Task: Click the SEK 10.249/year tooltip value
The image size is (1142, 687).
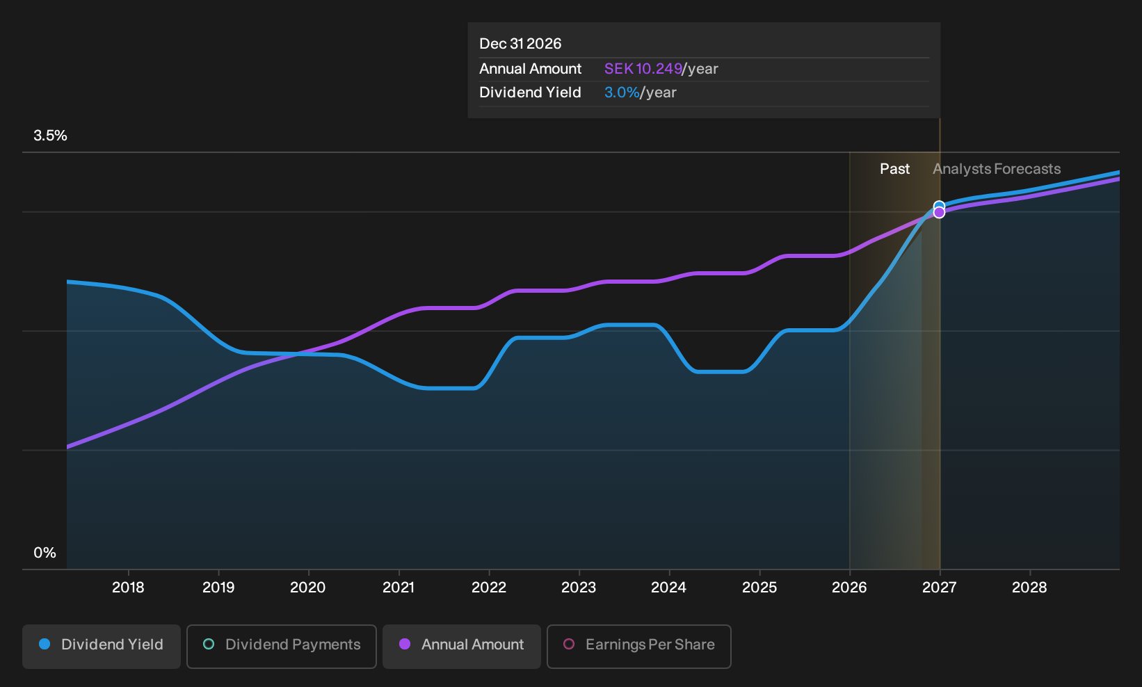Action: [661, 69]
